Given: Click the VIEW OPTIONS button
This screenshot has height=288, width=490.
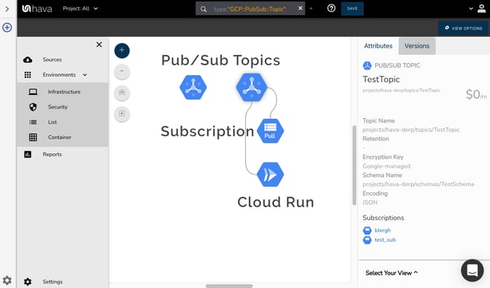Looking at the screenshot, I should pos(464,28).
